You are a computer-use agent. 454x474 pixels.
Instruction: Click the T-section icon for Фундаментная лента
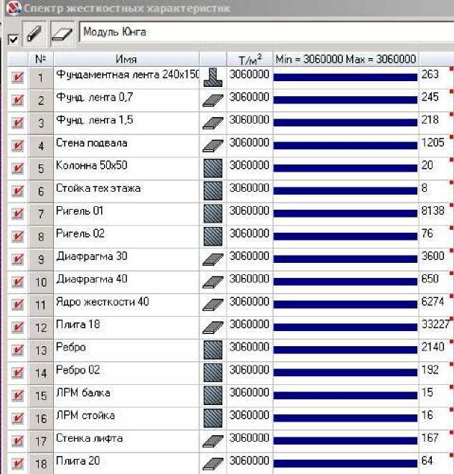pos(213,78)
